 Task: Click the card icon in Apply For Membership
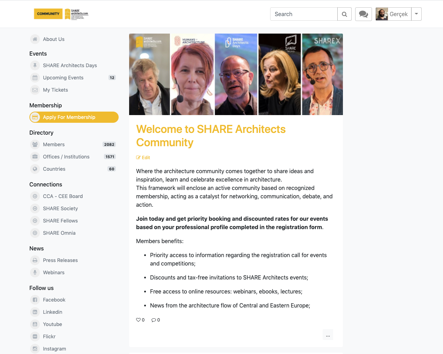click(35, 117)
